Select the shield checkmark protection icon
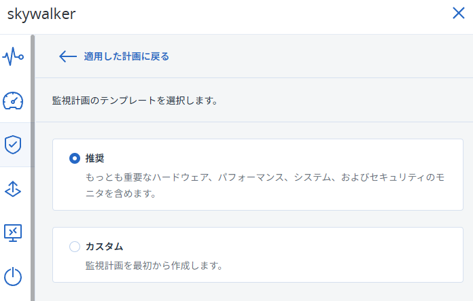 pos(13,145)
